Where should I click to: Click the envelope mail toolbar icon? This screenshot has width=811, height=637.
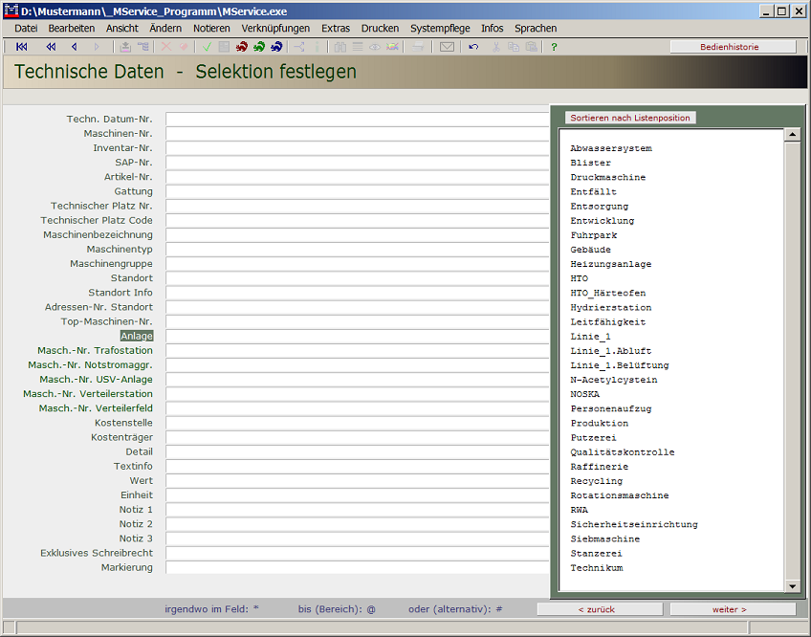pyautogui.click(x=447, y=47)
